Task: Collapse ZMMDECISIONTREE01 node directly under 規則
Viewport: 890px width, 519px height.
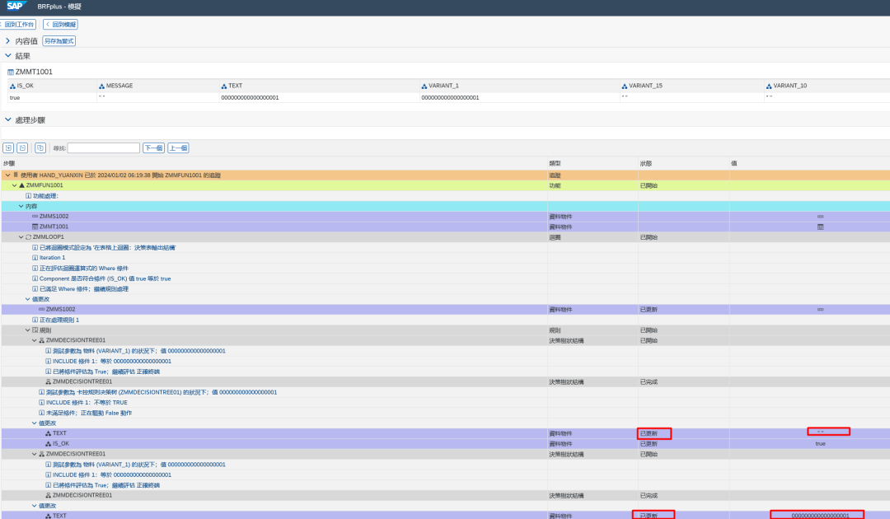Action: click(x=34, y=340)
